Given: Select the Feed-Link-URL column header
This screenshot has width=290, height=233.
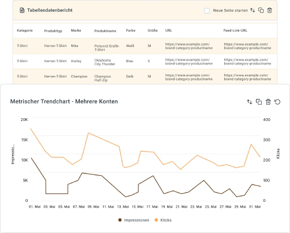Looking at the screenshot, I should click(235, 31).
